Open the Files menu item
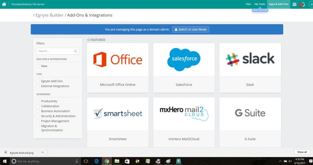Screen dimensions: 313x165 click(x=248, y=4)
